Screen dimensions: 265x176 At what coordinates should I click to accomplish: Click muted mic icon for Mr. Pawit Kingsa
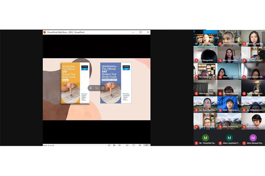(x=244, y=60)
